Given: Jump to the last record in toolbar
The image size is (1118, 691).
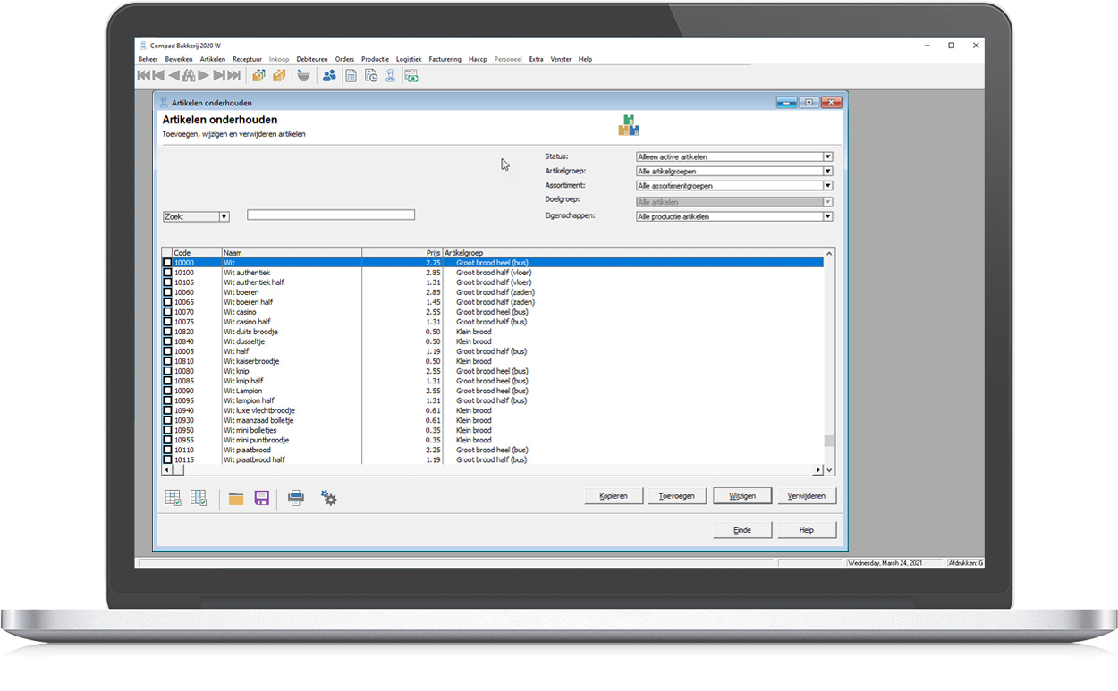Looking at the screenshot, I should pos(234,76).
